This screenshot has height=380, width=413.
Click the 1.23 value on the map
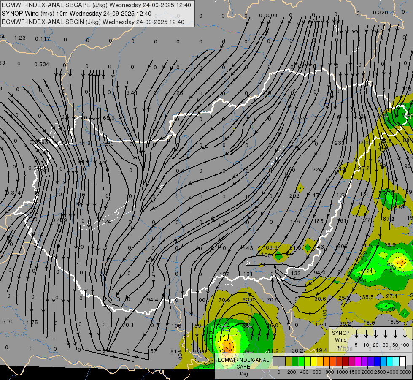pos(20,38)
